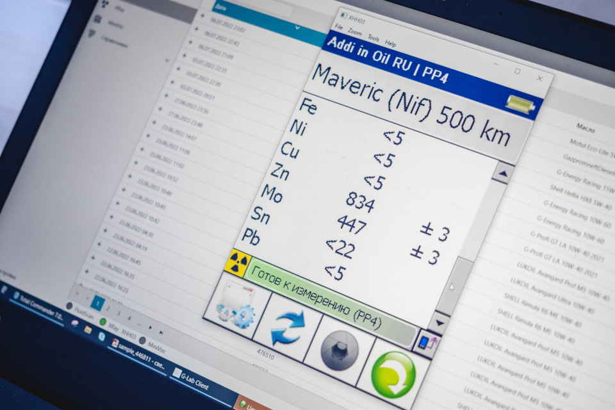
Task: Select the G-Energy Racing 15W row
Action: [x=584, y=181]
